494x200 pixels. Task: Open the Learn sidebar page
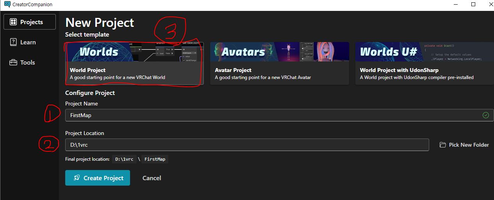[x=30, y=42]
